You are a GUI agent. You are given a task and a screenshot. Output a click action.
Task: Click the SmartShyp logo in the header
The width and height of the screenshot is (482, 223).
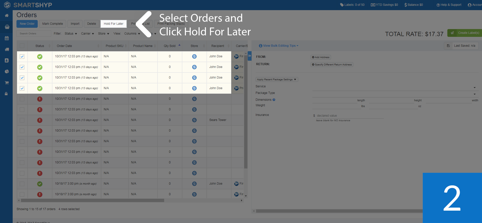click(x=28, y=5)
